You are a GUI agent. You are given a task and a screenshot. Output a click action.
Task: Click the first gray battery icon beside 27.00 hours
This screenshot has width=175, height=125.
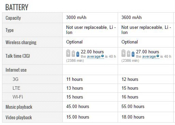tap(123, 53)
